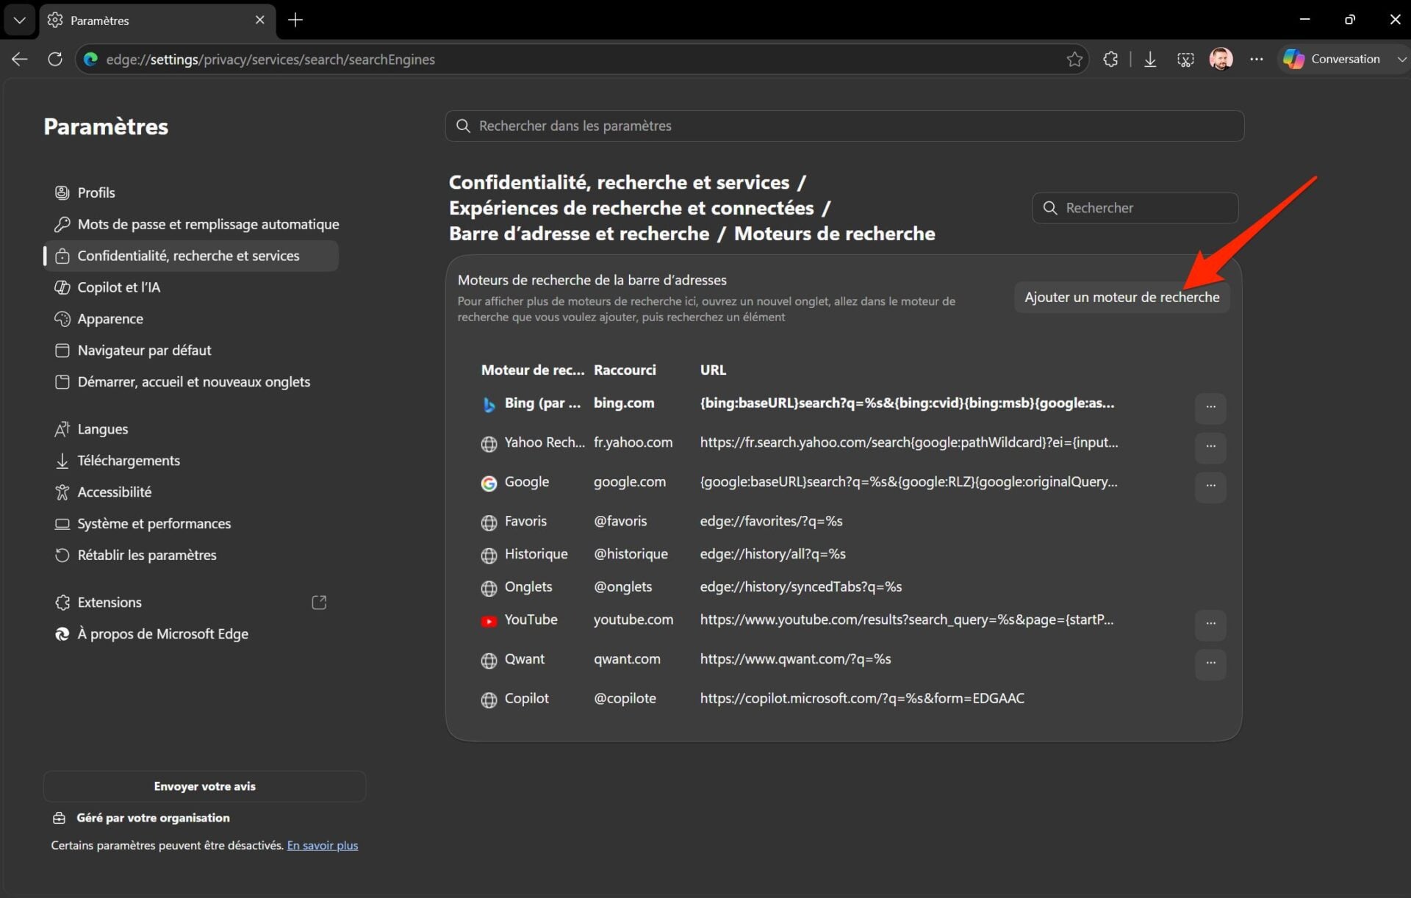Select Confidentialité, recherche et services
Image resolution: width=1411 pixels, height=898 pixels.
click(191, 256)
